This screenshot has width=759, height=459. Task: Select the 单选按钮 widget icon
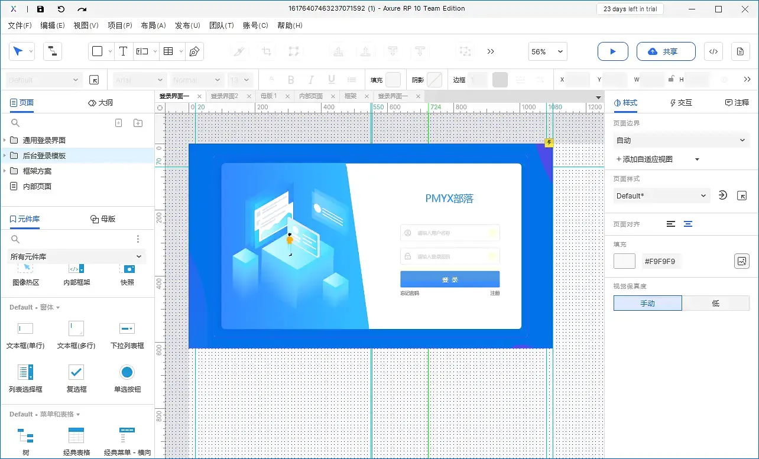pyautogui.click(x=127, y=373)
